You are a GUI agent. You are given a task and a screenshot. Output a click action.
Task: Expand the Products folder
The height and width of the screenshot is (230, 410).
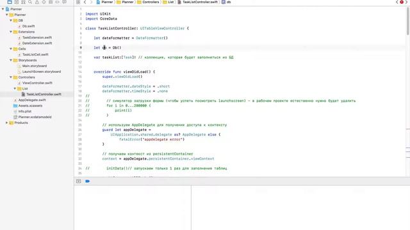(7, 123)
